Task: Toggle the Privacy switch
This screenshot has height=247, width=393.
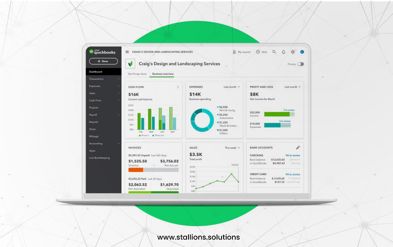Action: click(301, 64)
